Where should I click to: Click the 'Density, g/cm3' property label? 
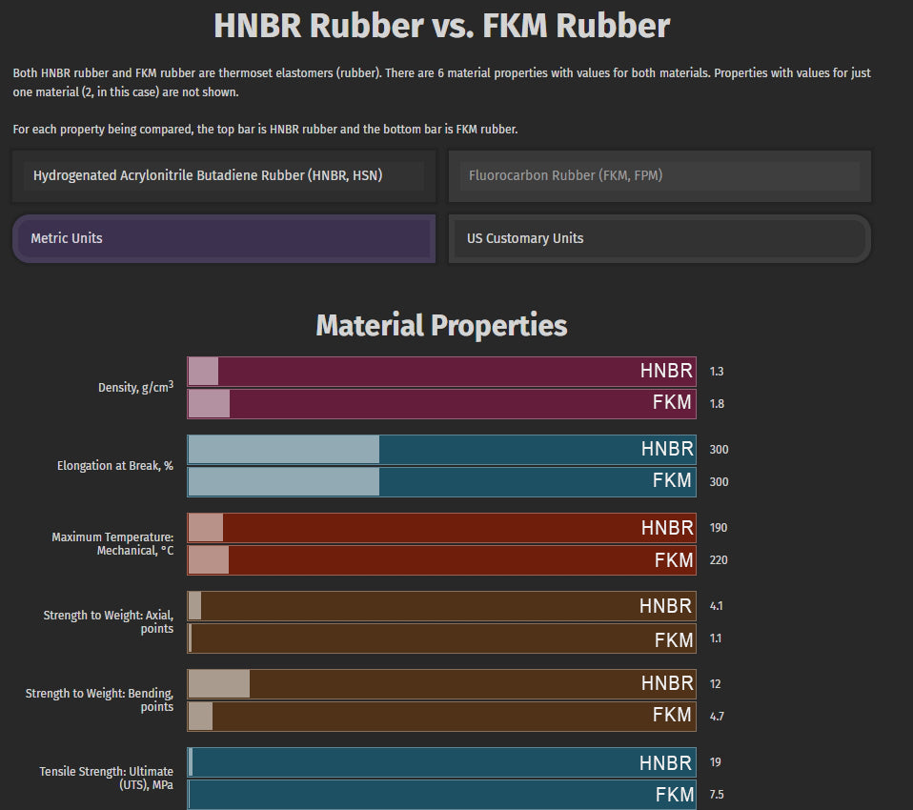(135, 387)
